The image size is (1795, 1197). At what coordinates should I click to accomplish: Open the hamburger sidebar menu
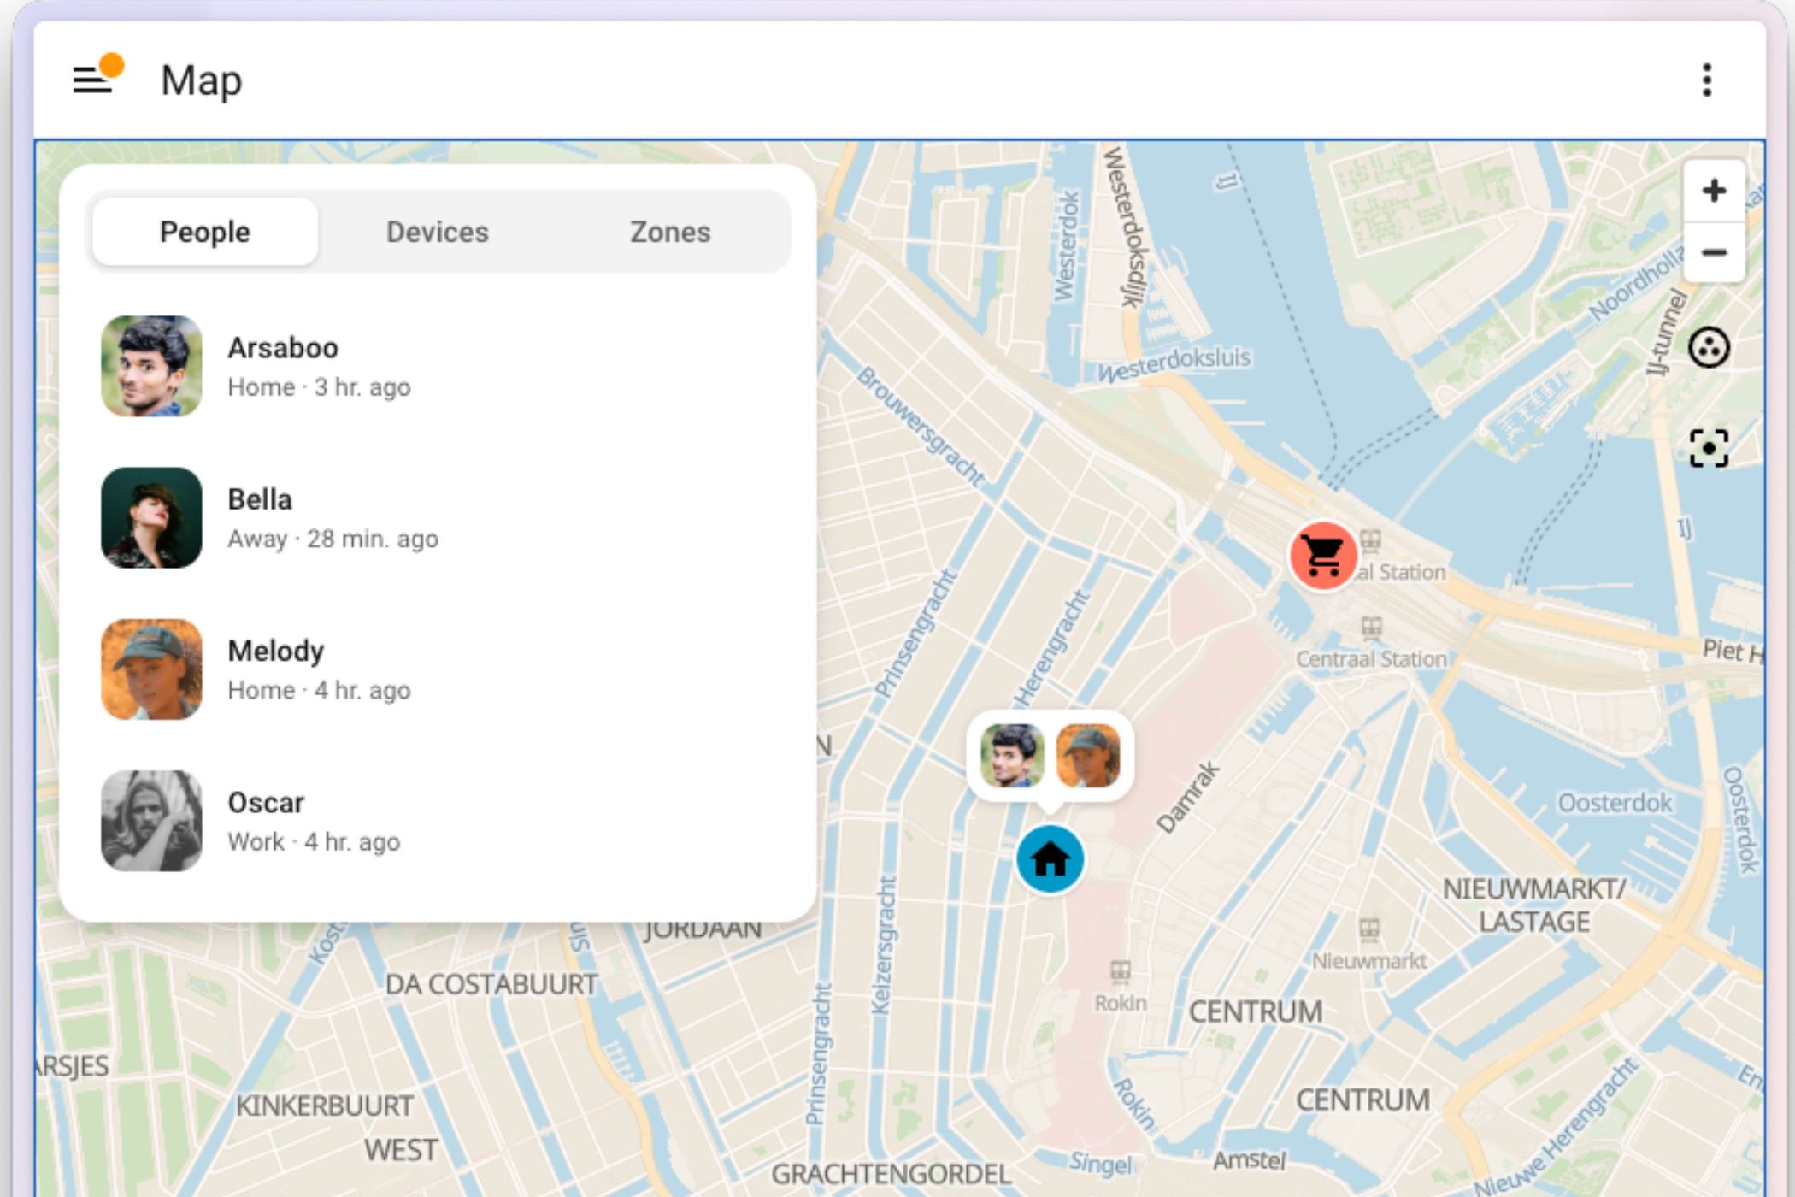92,80
